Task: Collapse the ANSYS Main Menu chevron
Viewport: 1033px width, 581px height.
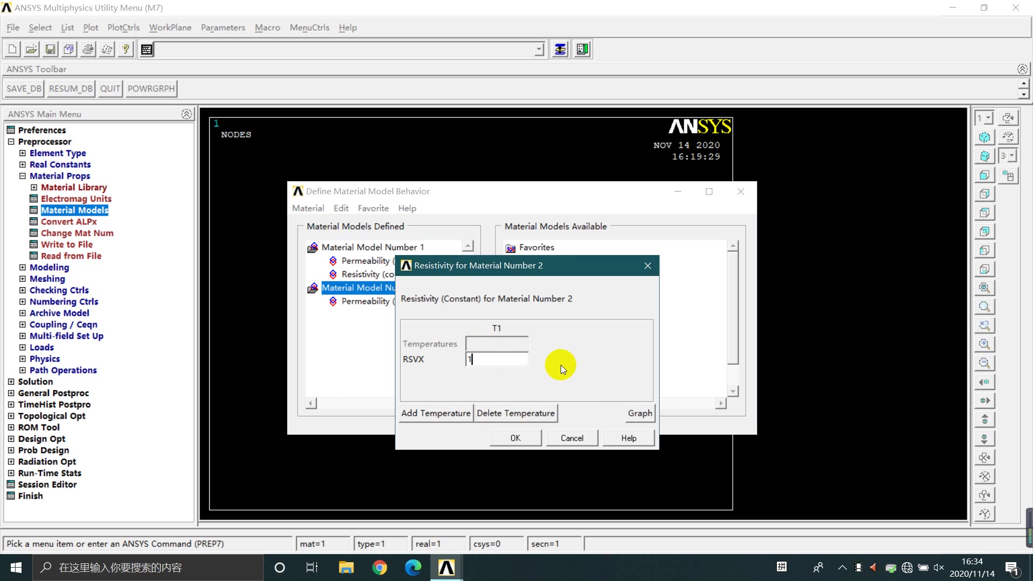Action: [x=186, y=114]
